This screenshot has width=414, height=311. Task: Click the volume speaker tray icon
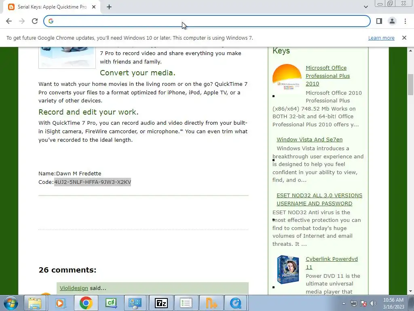click(373, 303)
